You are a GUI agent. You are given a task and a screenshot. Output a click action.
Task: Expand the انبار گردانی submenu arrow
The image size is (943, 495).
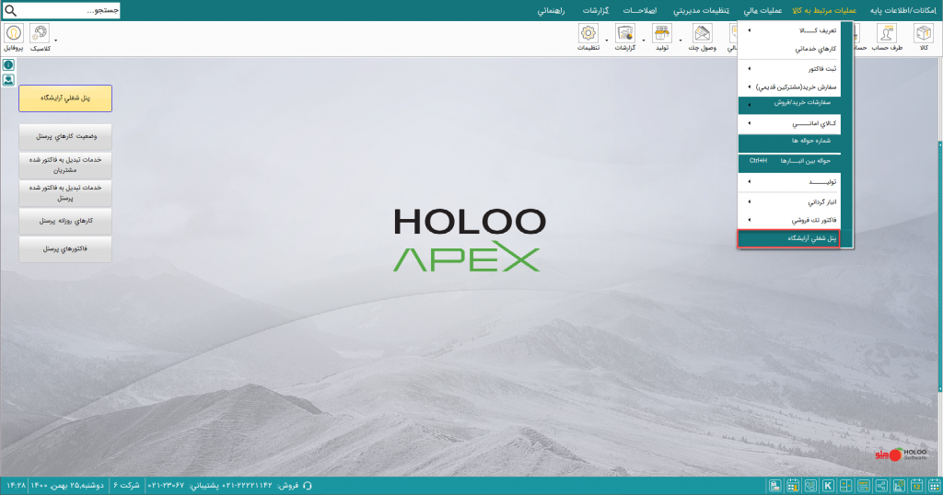750,201
